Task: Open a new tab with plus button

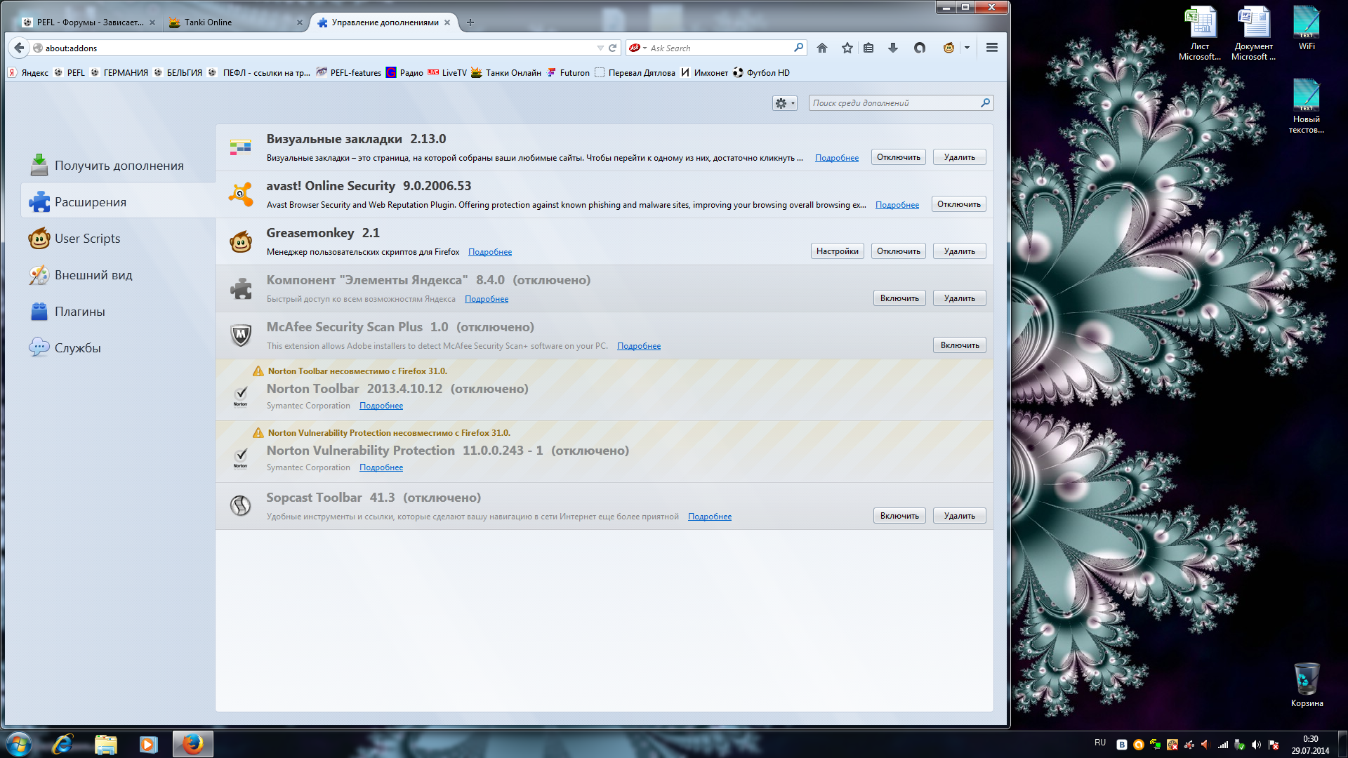Action: pyautogui.click(x=470, y=22)
